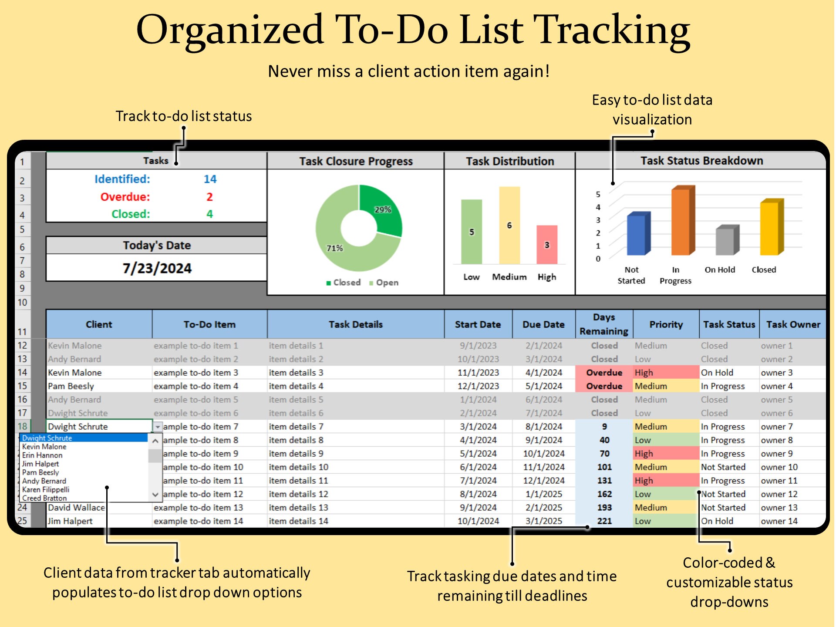Open the client dropdown in the Dwight Schrute cell
This screenshot has height=627, width=836.
[x=157, y=426]
